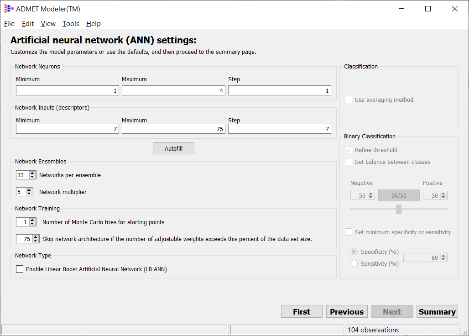
Task: Proceed to the Summary page
Action: [438, 312]
